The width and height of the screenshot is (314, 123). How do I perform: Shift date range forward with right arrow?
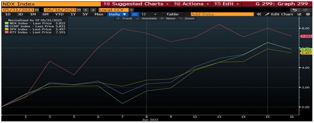(x=93, y=10)
